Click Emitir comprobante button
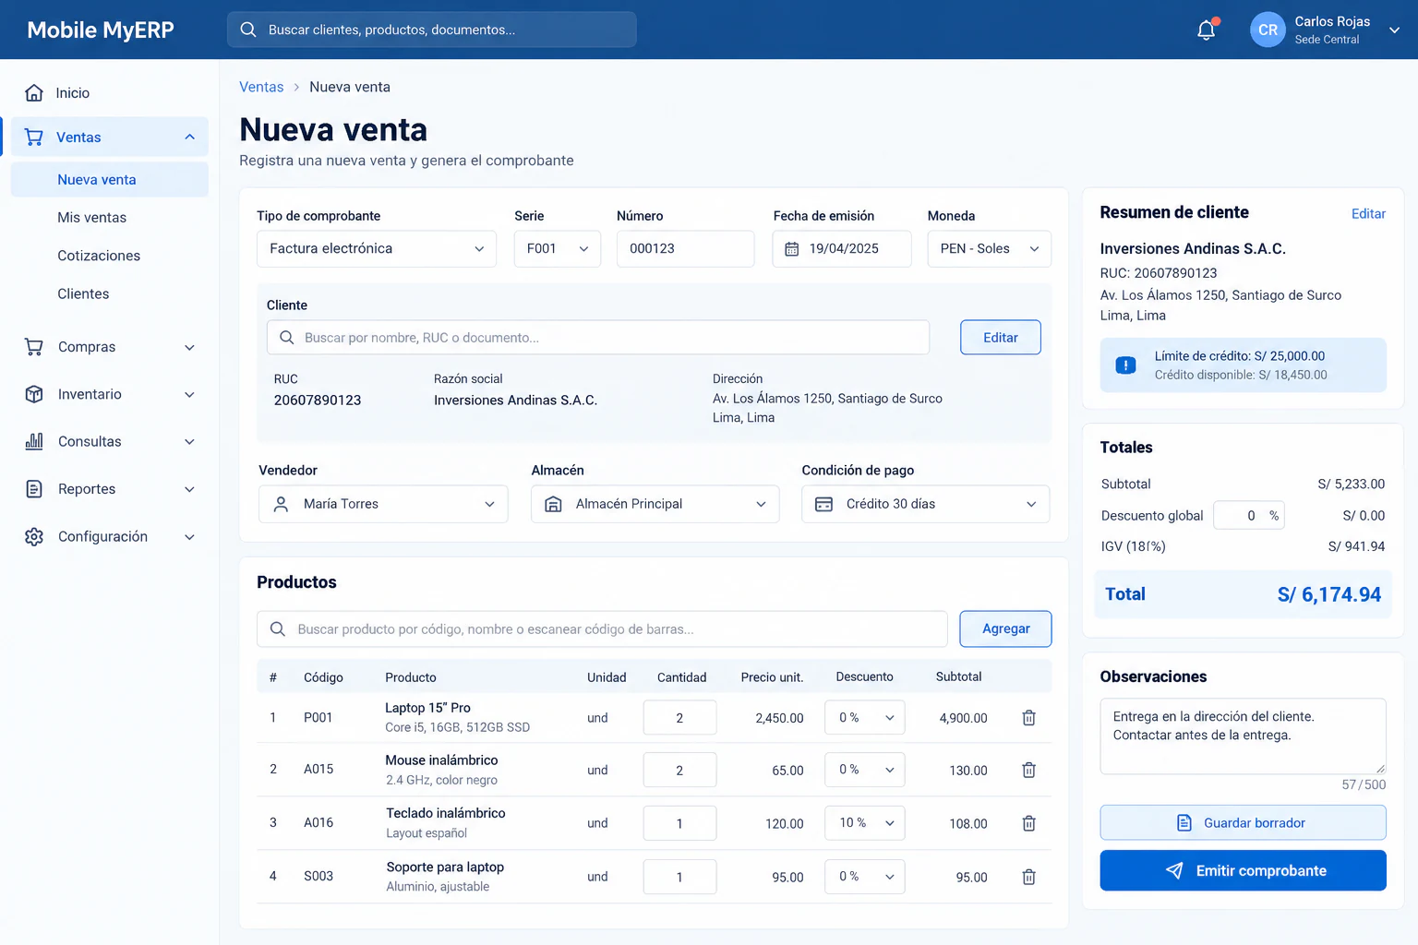The image size is (1418, 945). 1243,870
